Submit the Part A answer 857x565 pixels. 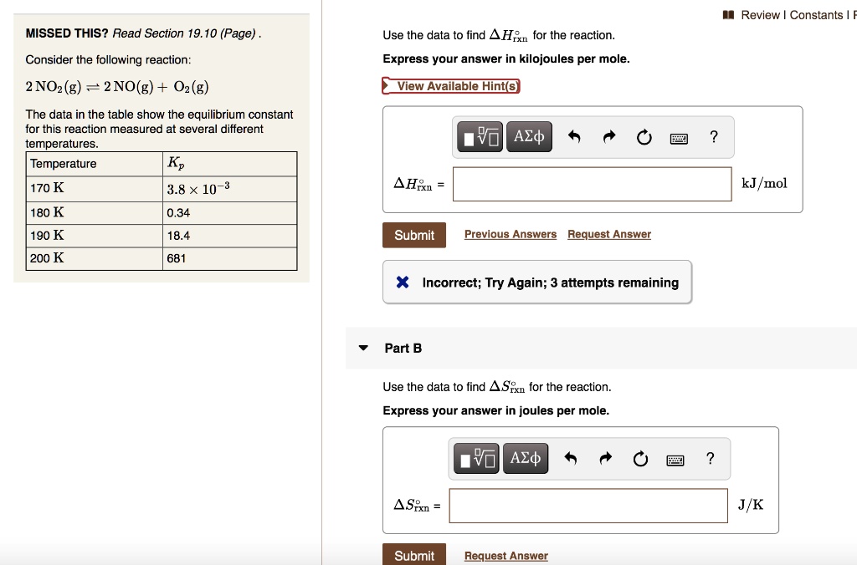click(x=413, y=235)
